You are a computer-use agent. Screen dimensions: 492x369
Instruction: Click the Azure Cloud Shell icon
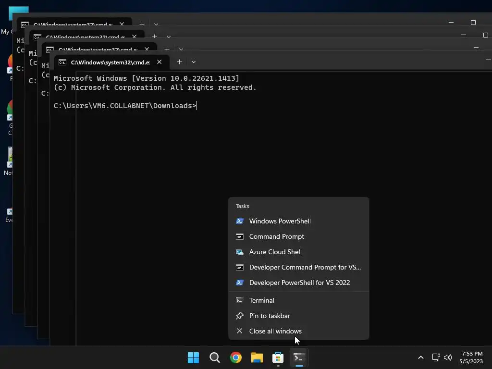pos(239,252)
